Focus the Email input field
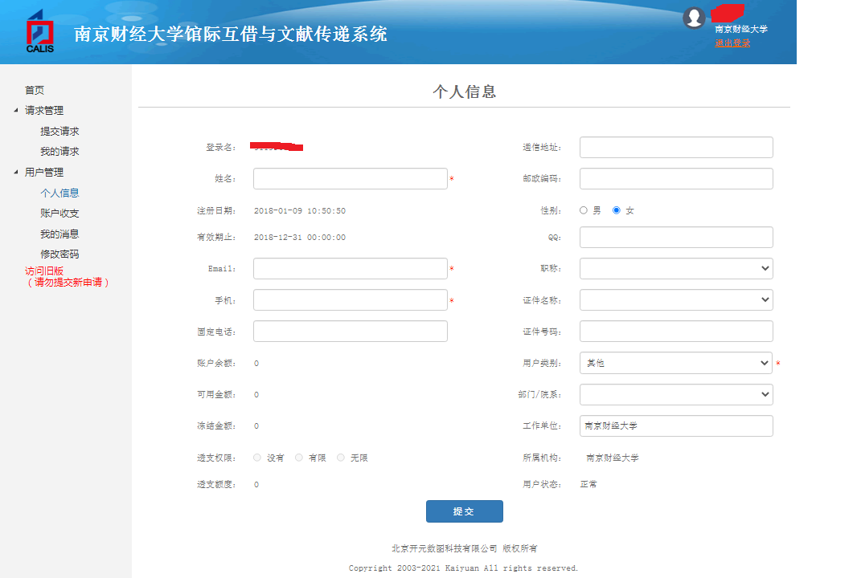This screenshot has height=578, width=857. (351, 269)
